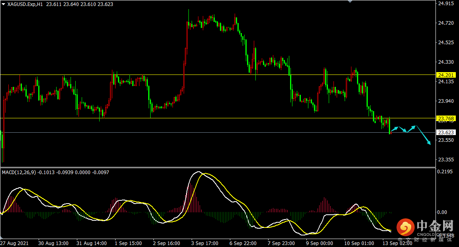
Task: Click MACD value -0.0939
Action: (65, 173)
